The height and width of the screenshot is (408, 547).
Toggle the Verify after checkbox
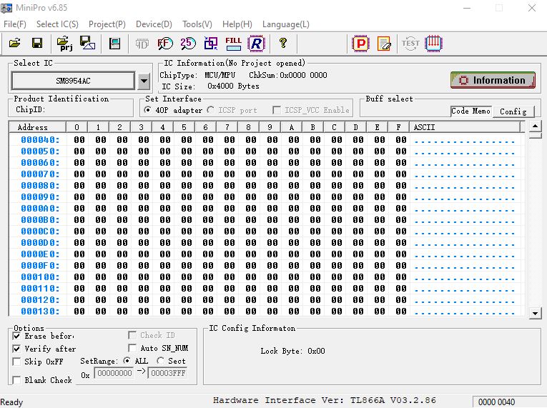[x=16, y=349]
